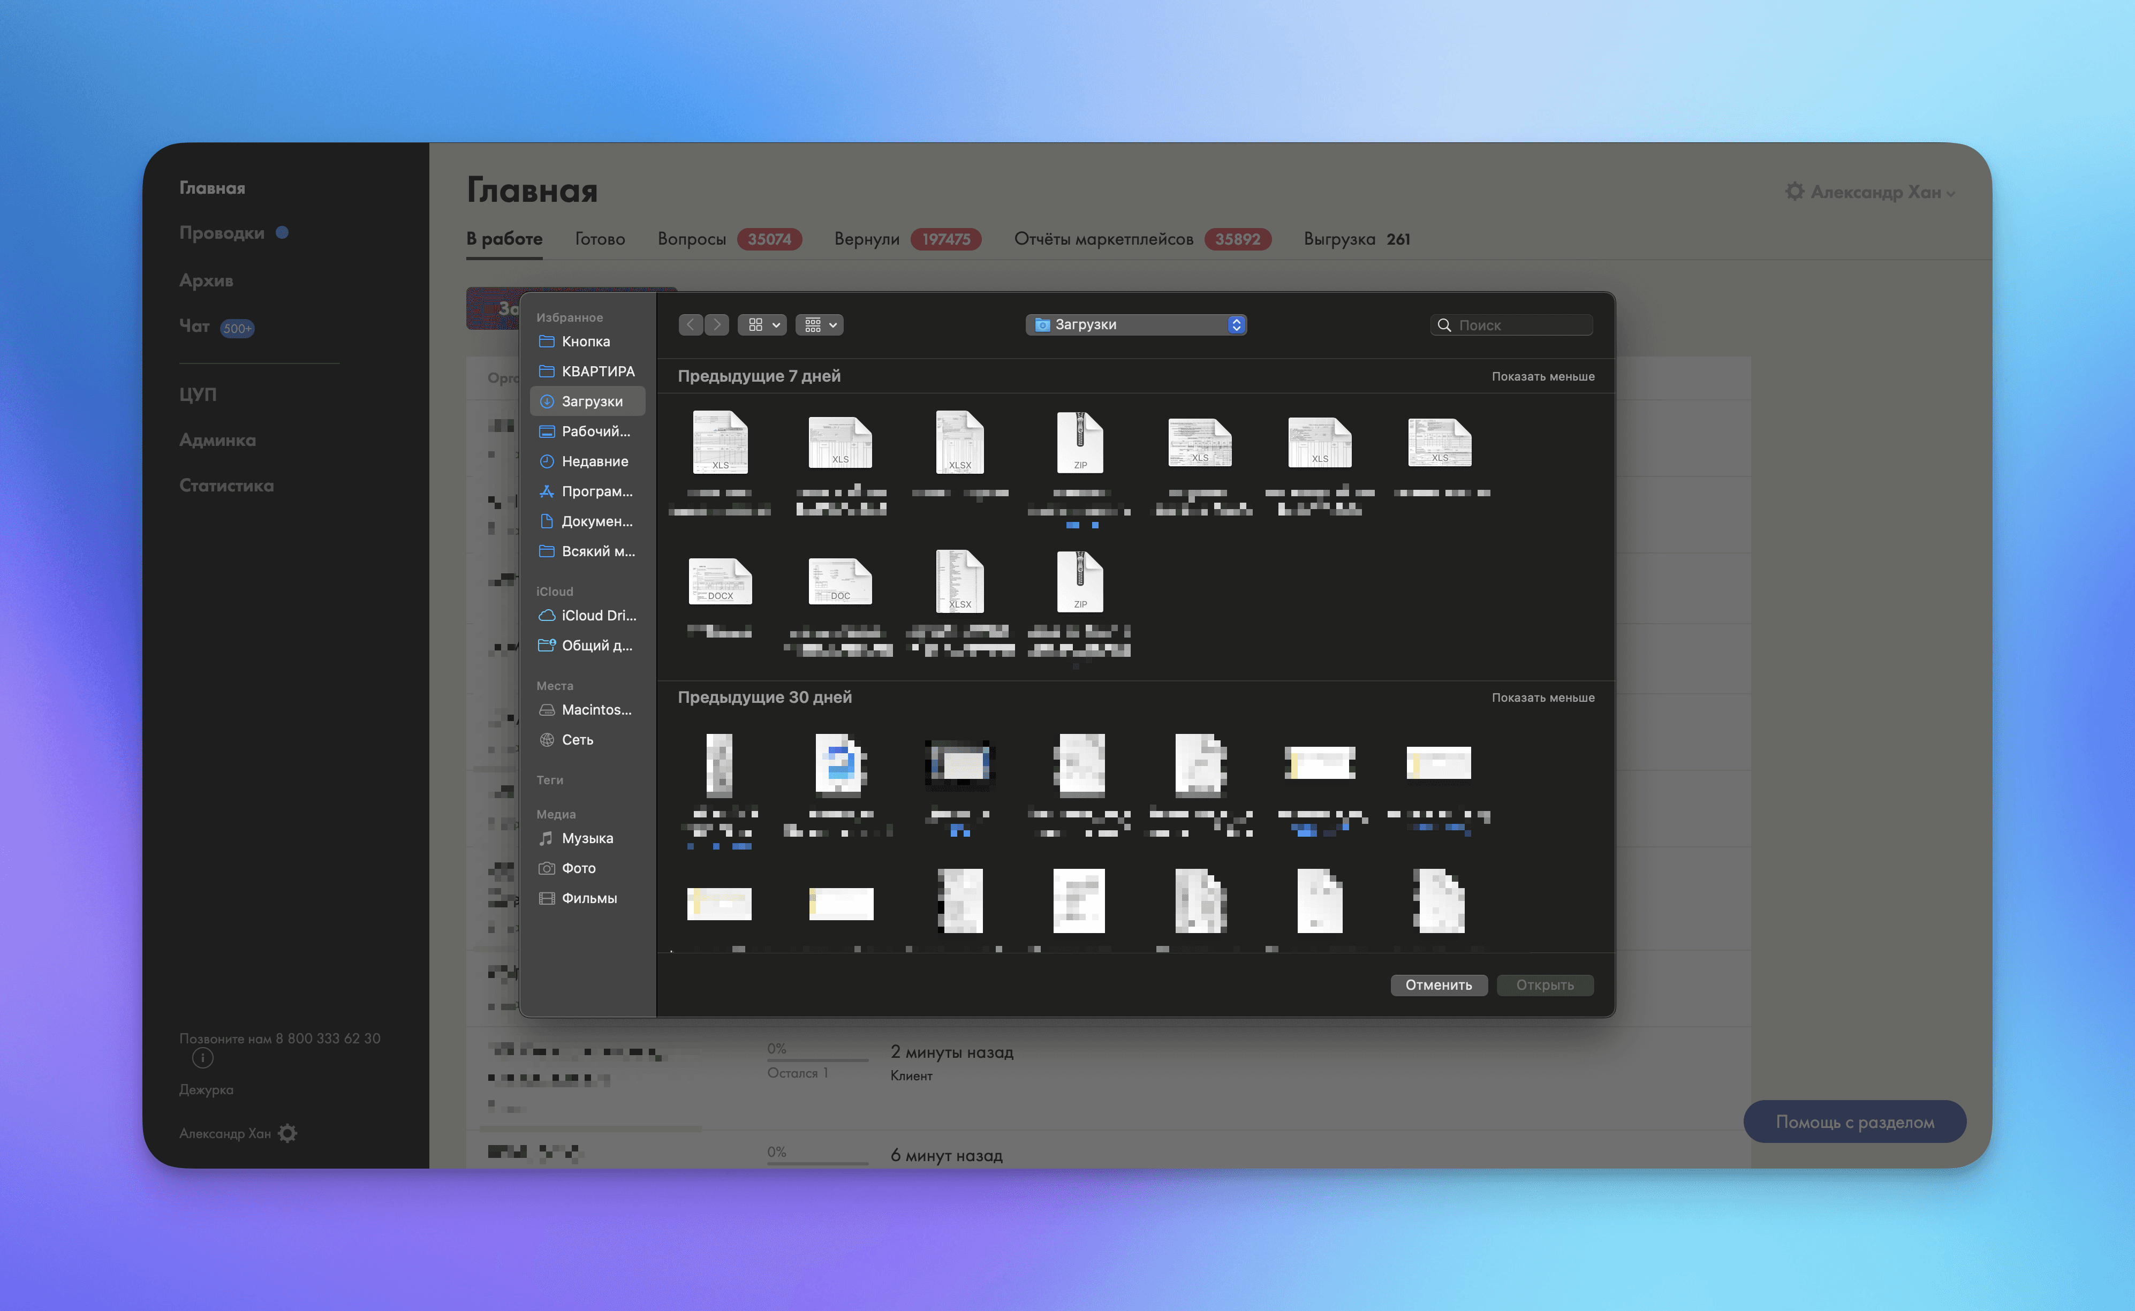Image resolution: width=2135 pixels, height=1311 pixels.
Task: Open the Отчёты маркетплейсов tab
Action: tap(1103, 239)
